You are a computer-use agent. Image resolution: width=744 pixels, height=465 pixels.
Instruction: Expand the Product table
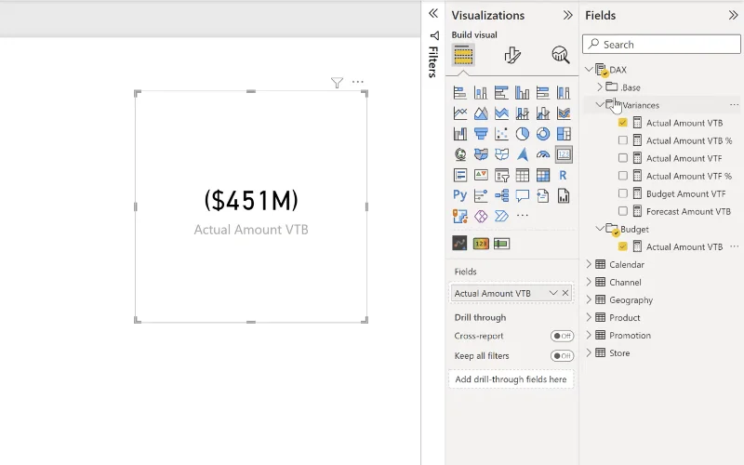pyautogui.click(x=589, y=317)
